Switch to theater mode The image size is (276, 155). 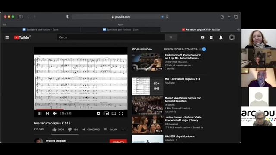(x=114, y=114)
